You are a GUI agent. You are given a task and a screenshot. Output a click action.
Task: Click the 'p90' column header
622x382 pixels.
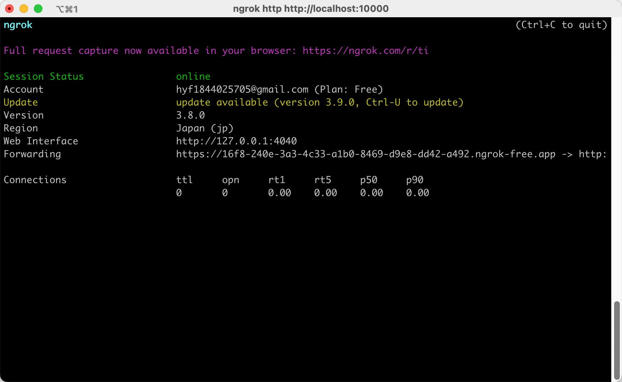[415, 180]
